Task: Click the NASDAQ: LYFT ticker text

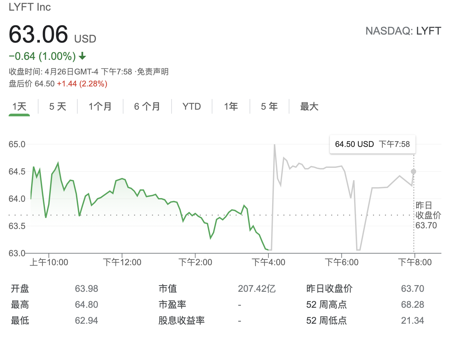Action: (x=403, y=31)
